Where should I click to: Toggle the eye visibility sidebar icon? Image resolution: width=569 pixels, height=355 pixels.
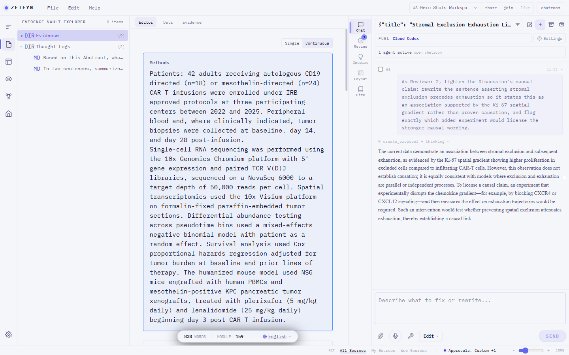[9, 79]
